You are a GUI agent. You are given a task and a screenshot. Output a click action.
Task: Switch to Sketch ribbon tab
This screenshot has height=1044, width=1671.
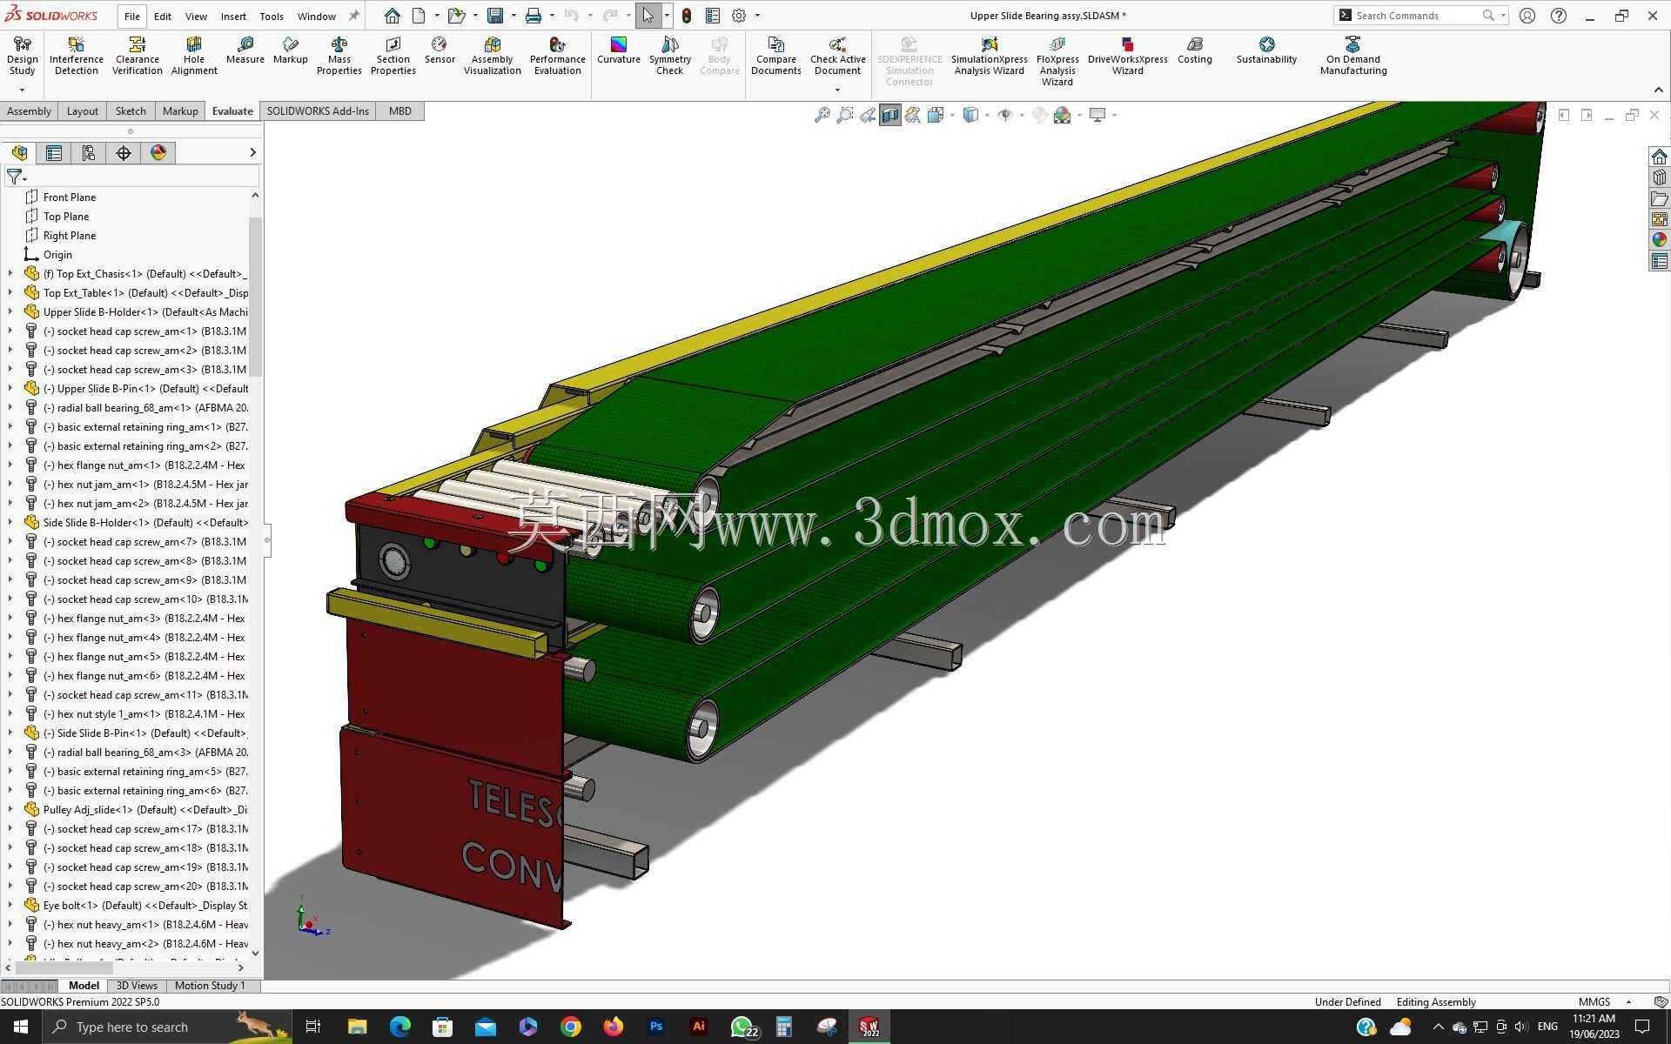click(131, 110)
